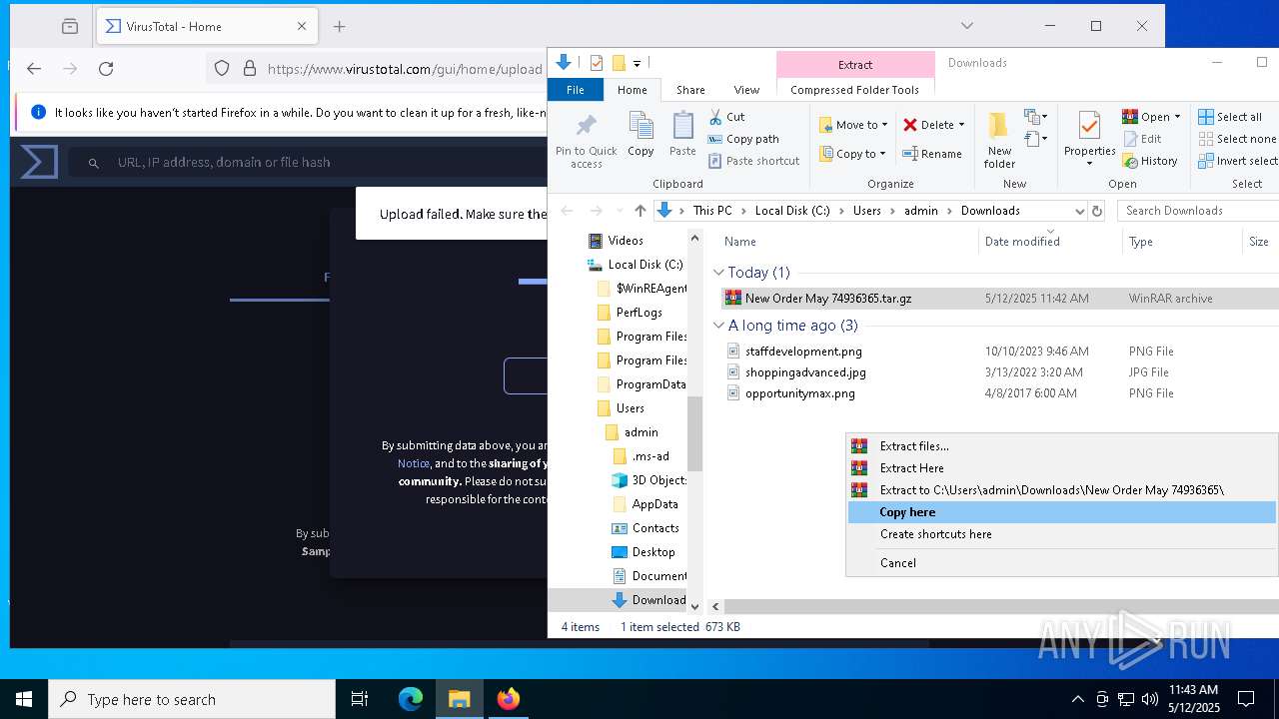Image resolution: width=1279 pixels, height=719 pixels.
Task: Click Local Disk (C:) in breadcrumb
Action: tap(792, 211)
